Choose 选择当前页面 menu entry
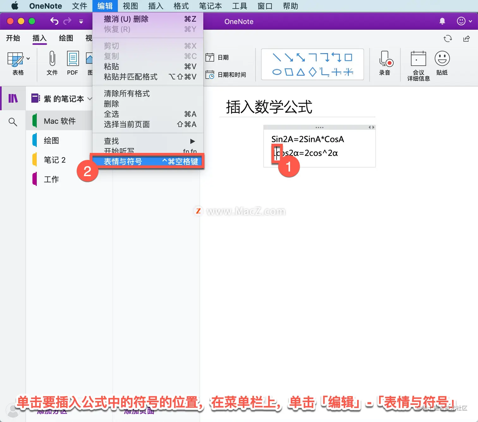The height and width of the screenshot is (422, 478). (x=148, y=124)
